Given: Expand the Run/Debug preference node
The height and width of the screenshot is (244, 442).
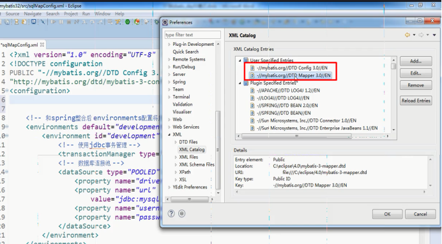Looking at the screenshot, I should coord(169,67).
